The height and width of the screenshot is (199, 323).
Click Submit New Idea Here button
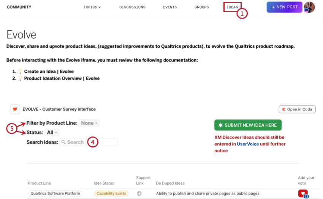(x=248, y=125)
